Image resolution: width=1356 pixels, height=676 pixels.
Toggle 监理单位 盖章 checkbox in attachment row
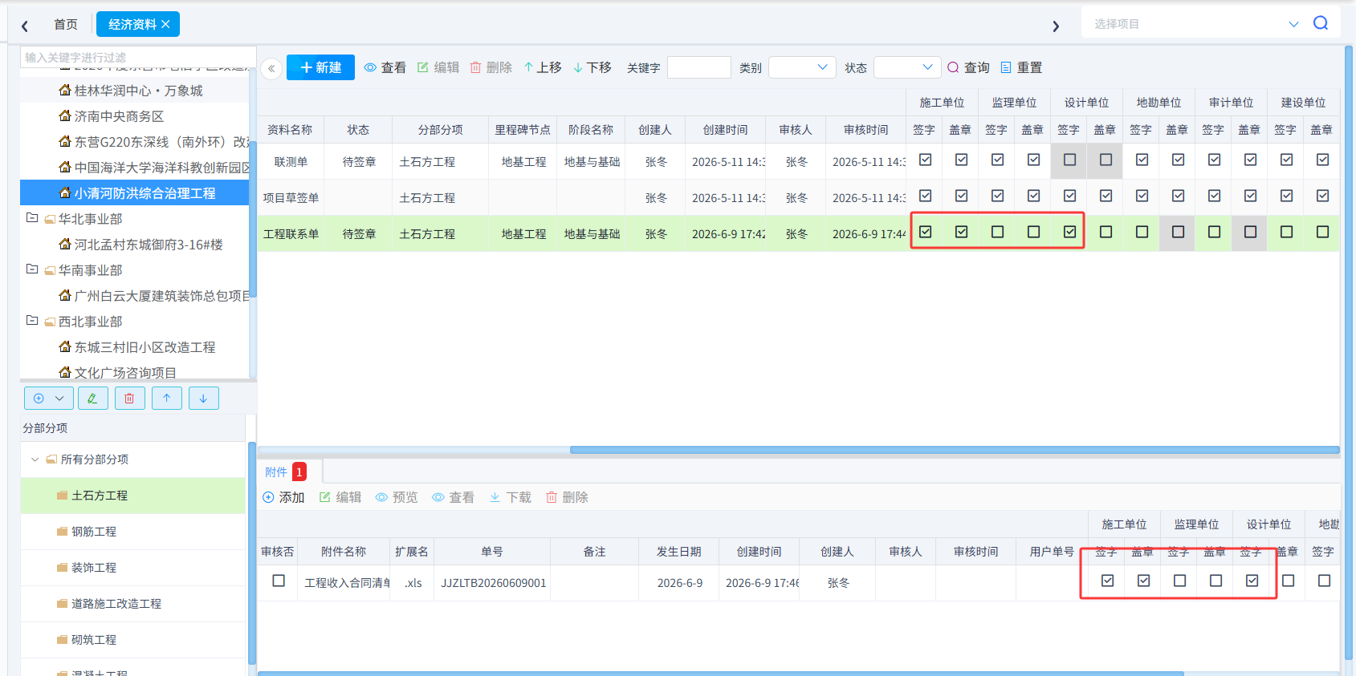(1216, 581)
